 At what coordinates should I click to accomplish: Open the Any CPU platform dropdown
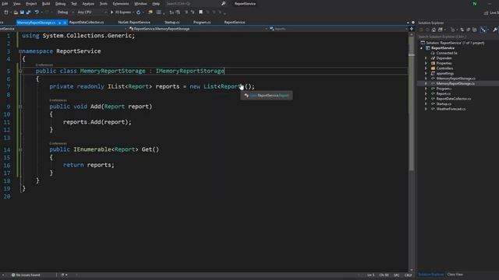click(92, 12)
